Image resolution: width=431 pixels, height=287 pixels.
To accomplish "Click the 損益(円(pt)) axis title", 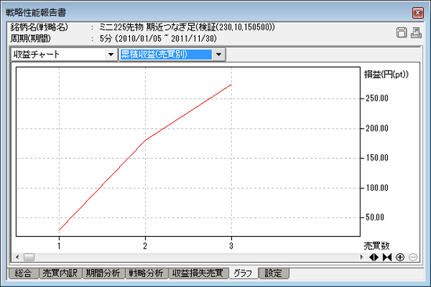I will (x=386, y=74).
